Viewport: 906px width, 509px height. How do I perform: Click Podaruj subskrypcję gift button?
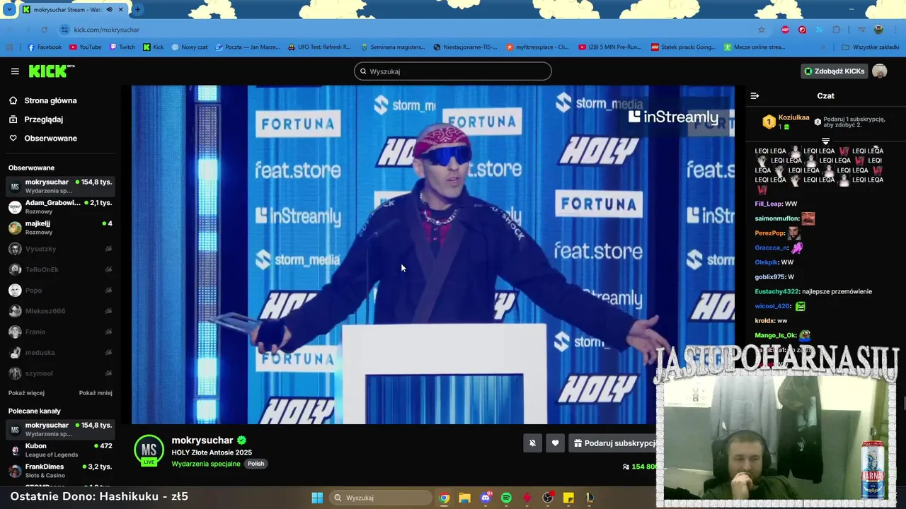(x=614, y=443)
